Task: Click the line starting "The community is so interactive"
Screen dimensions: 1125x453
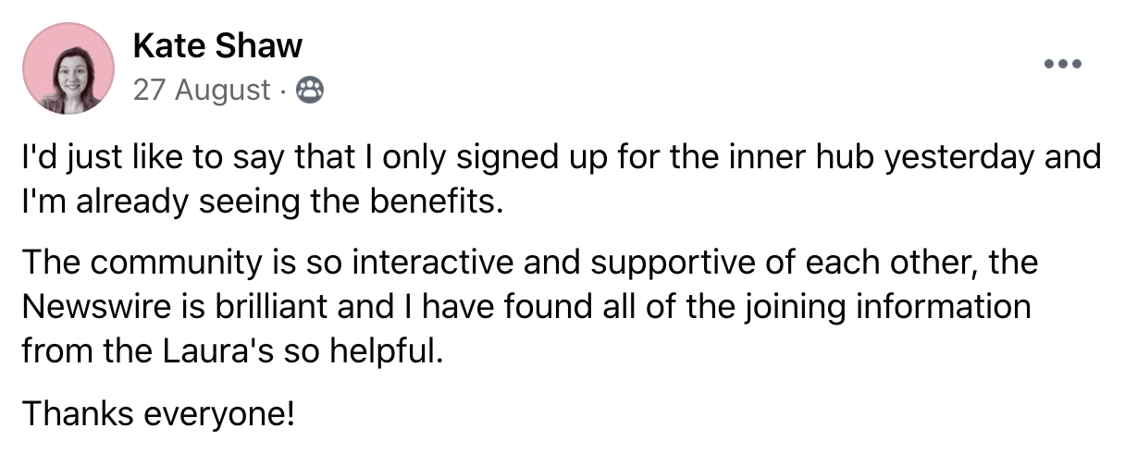Action: coord(530,263)
